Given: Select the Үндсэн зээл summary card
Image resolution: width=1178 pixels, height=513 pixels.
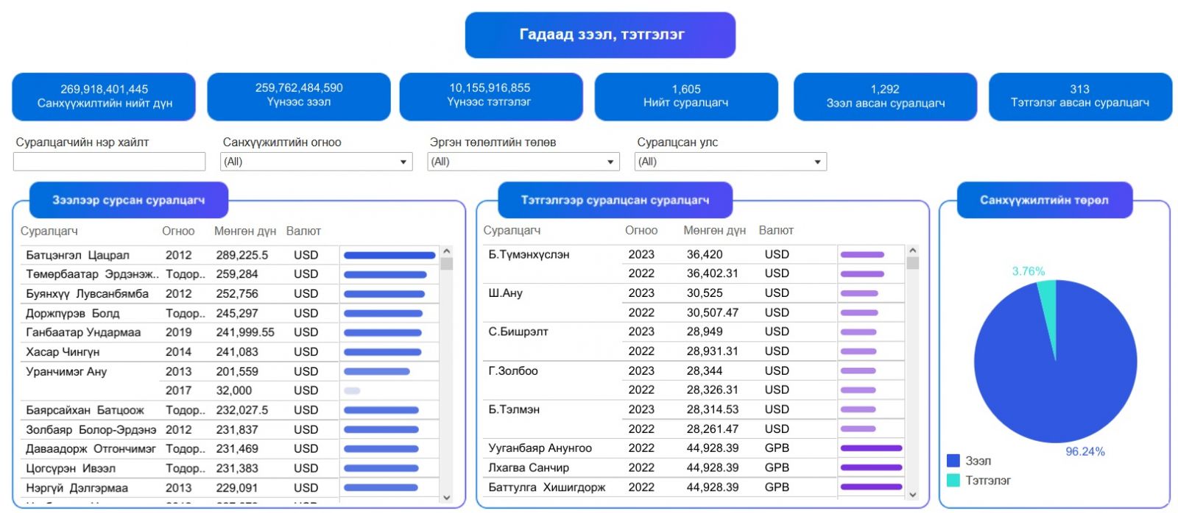Looking at the screenshot, I should [x=299, y=96].
